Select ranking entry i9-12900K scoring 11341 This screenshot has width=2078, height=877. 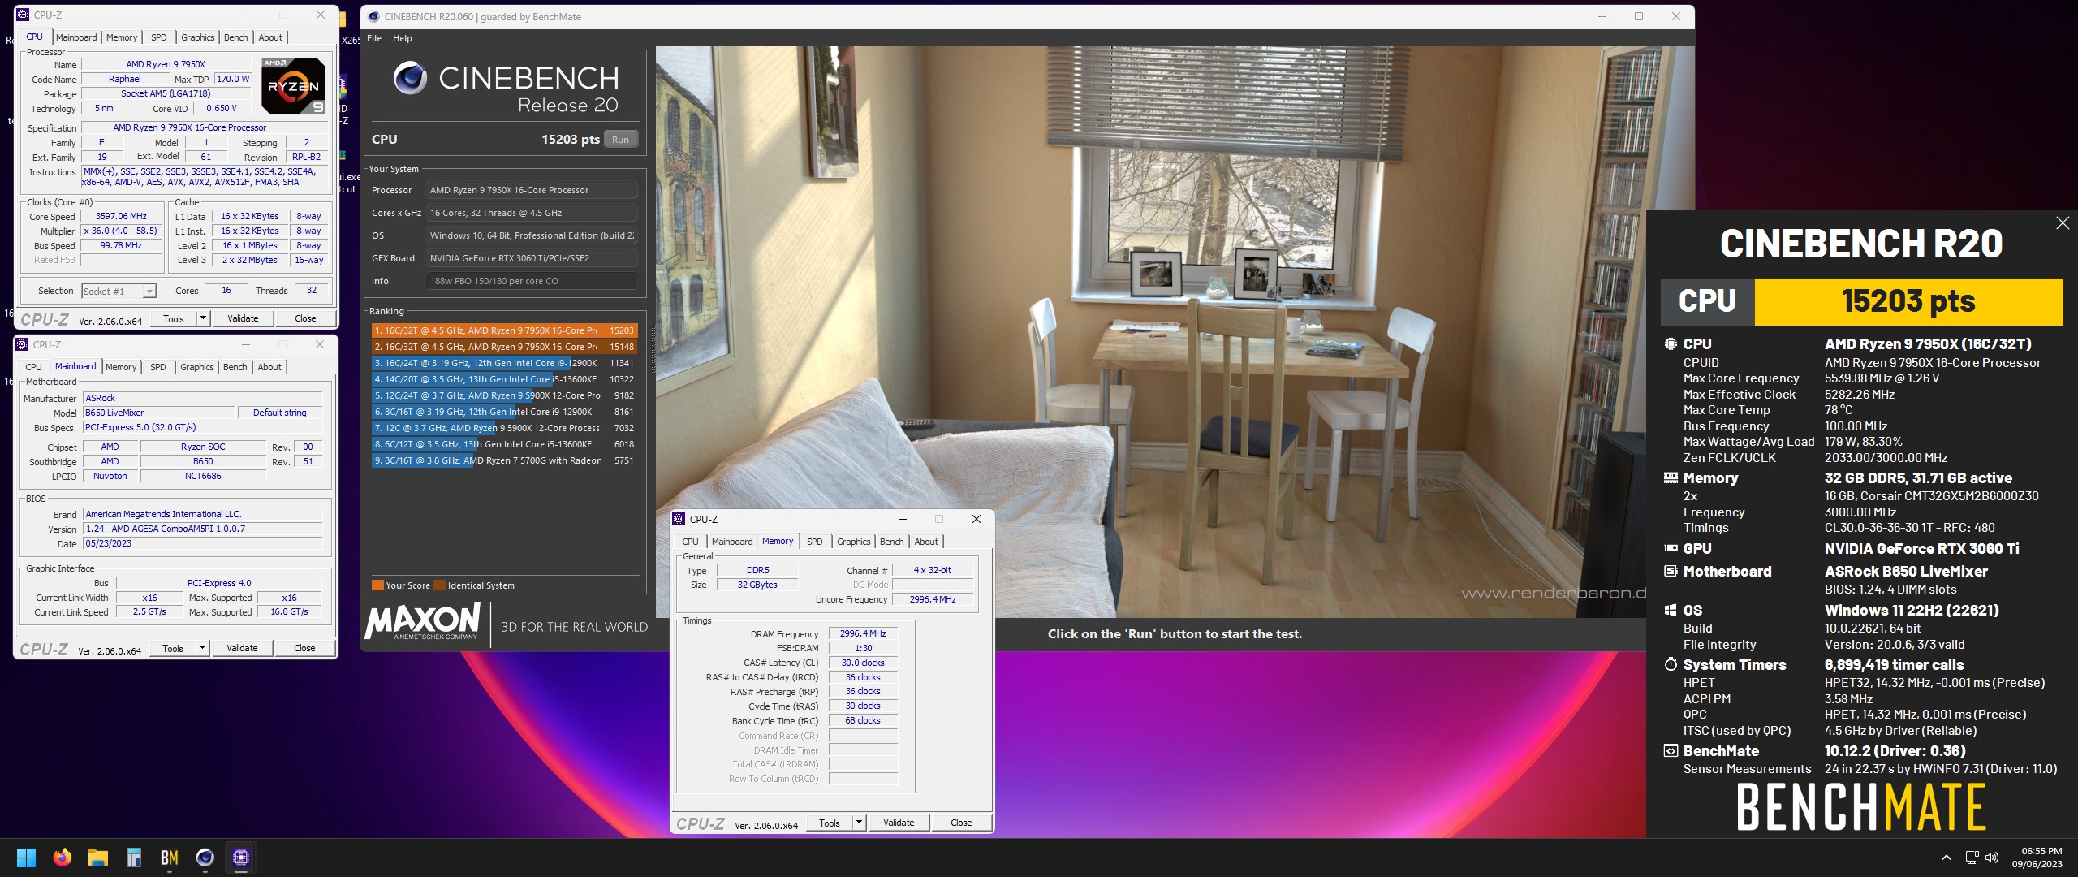[504, 363]
